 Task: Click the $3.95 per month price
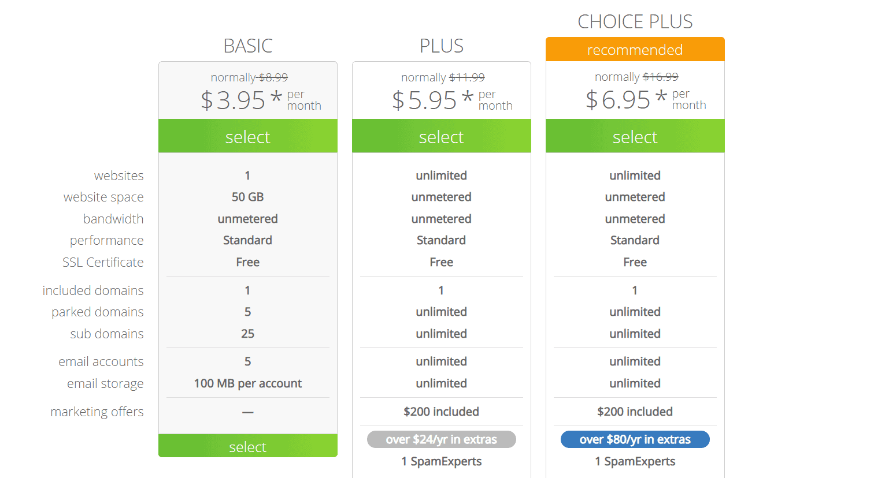click(x=261, y=100)
